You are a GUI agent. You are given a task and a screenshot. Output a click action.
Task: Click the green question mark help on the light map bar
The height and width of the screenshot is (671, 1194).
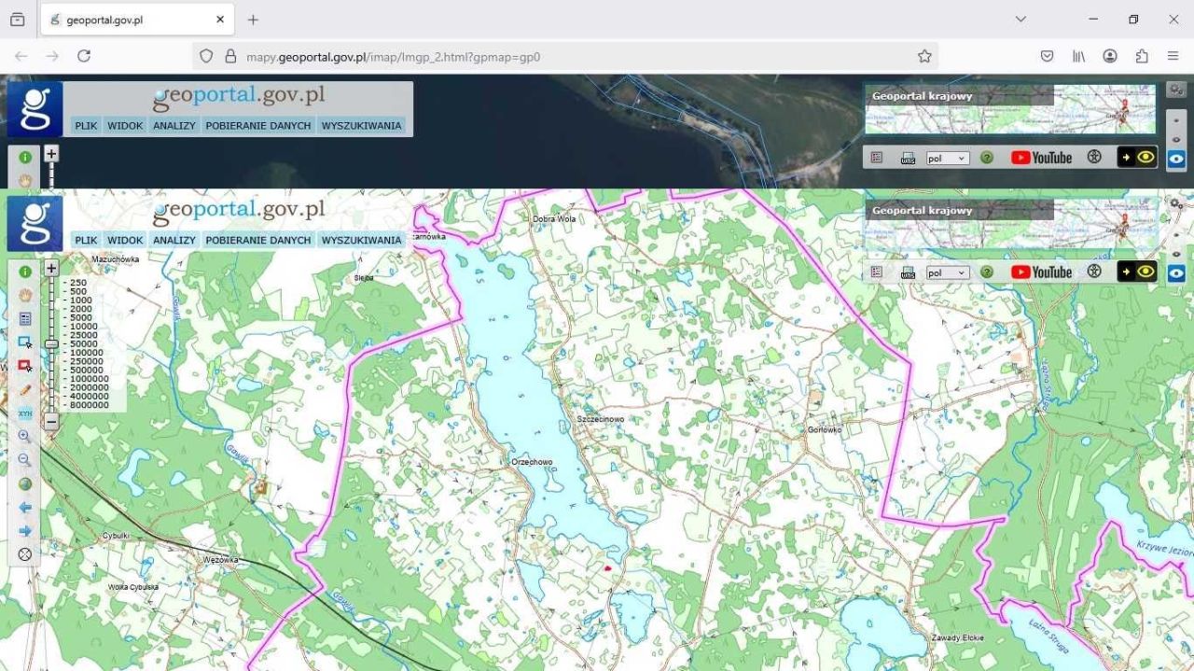[987, 273]
